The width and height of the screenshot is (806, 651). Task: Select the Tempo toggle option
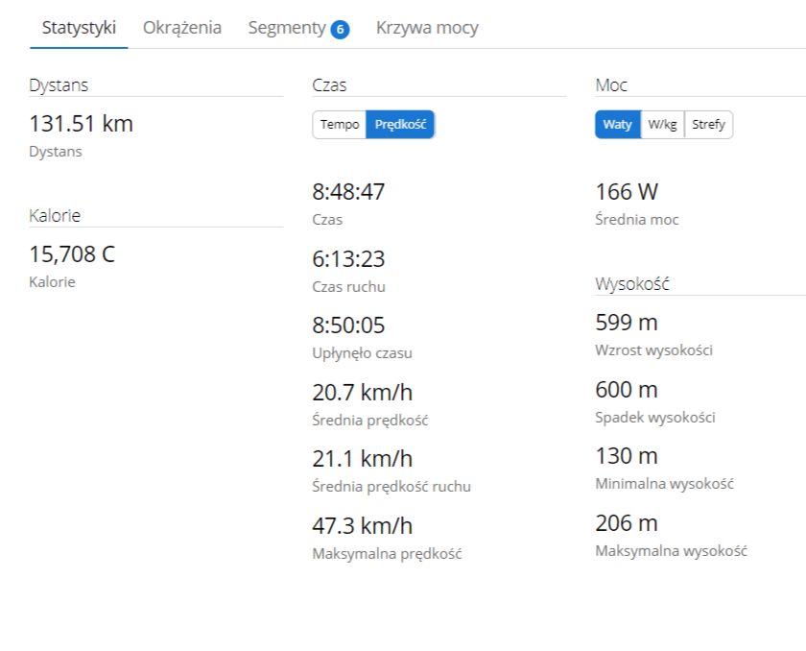[x=340, y=125]
